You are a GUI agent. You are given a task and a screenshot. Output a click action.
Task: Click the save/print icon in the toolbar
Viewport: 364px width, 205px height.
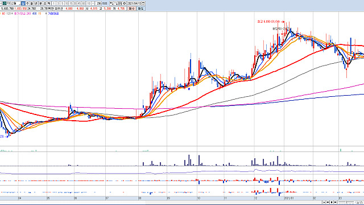[120, 3]
